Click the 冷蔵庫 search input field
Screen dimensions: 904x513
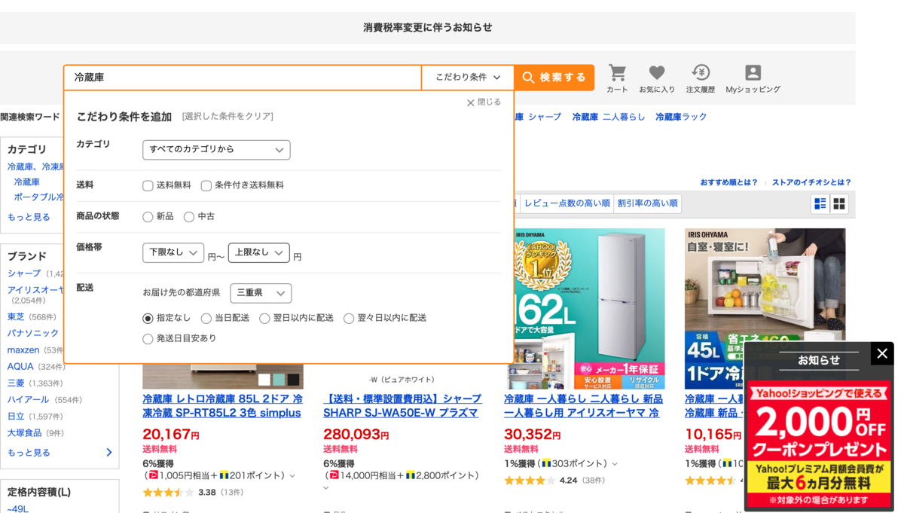click(243, 78)
